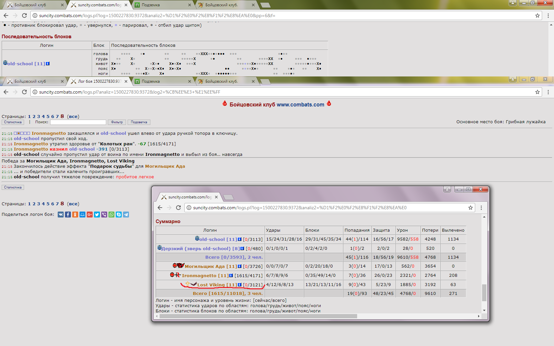
Task: Go to page 3 in bottom pagination
Action: click(x=39, y=204)
